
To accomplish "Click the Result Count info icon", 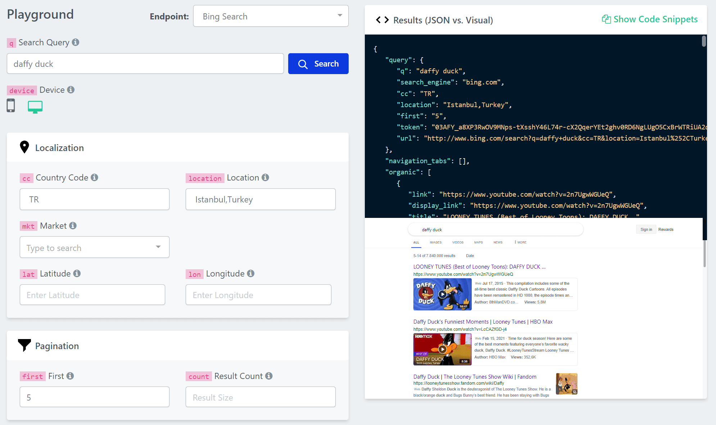I will pos(269,376).
